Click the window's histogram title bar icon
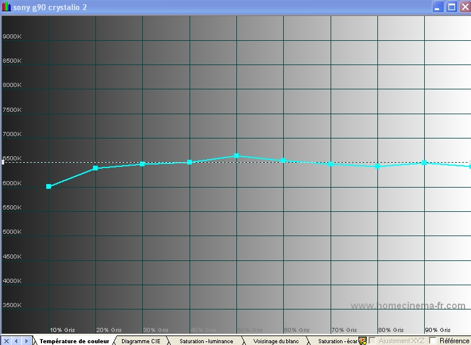Image resolution: width=471 pixels, height=345 pixels. (x=7, y=7)
